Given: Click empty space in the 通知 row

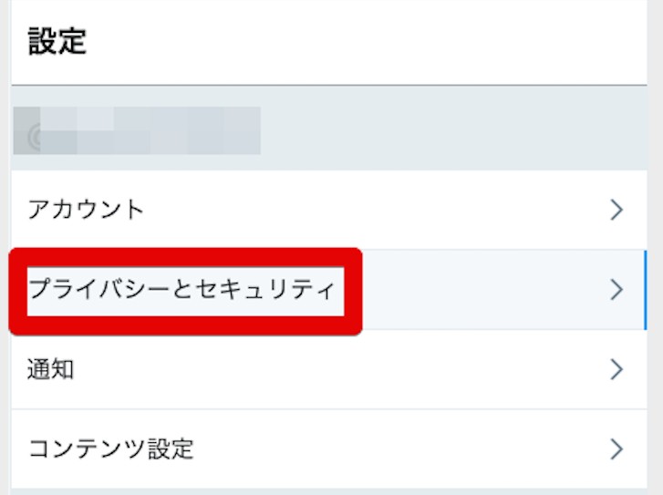Looking at the screenshot, I should [347, 369].
